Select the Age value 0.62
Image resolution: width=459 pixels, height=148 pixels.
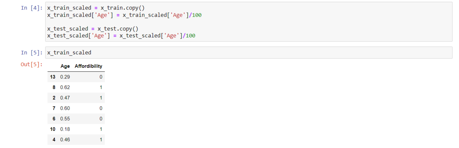pos(65,87)
